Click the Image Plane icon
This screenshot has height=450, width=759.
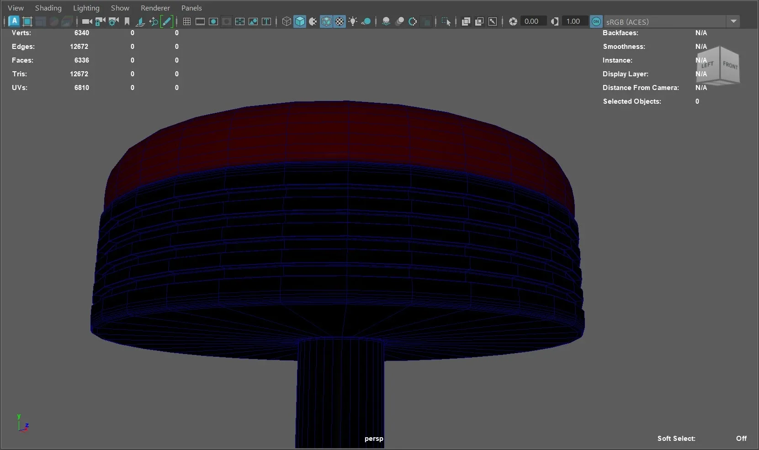pos(140,21)
